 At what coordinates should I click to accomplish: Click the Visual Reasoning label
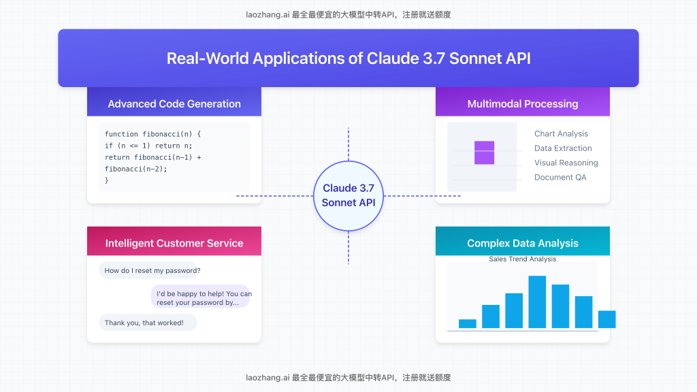pos(566,163)
